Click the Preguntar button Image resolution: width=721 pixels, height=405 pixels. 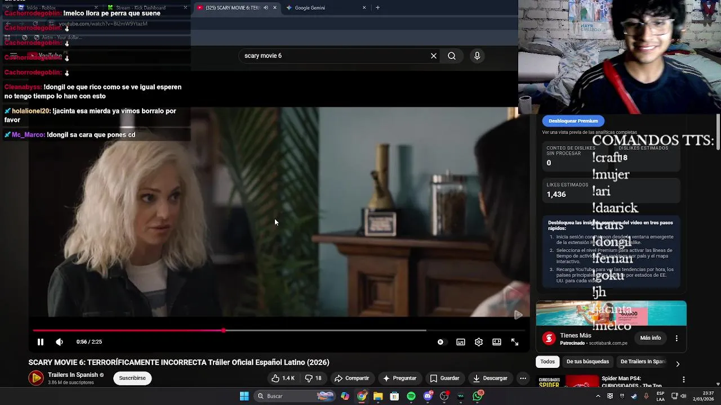(399, 378)
